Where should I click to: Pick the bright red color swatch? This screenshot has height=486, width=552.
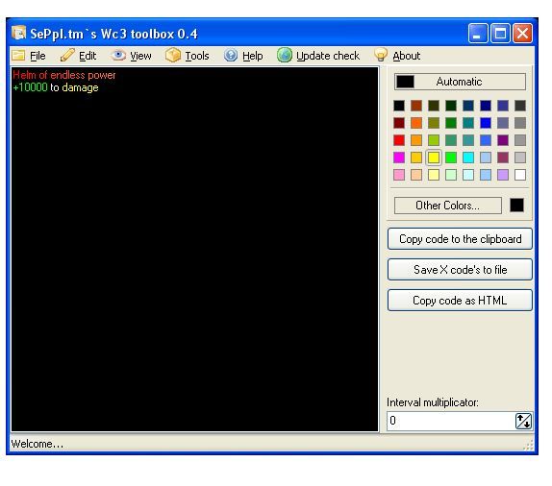399,140
